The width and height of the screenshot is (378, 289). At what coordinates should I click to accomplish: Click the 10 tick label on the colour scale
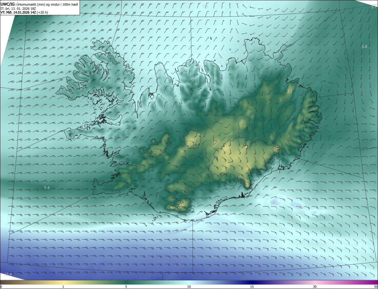click(x=189, y=287)
